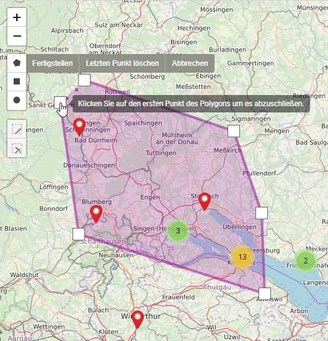Click Fertigstellen to finish polygon

tap(53, 63)
